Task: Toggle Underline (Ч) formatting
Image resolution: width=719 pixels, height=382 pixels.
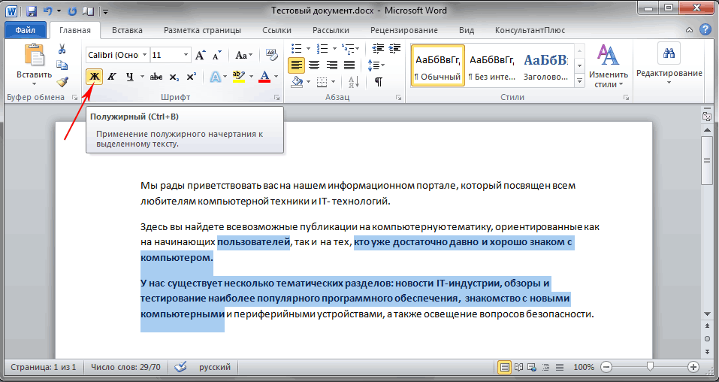Action: tap(130, 77)
